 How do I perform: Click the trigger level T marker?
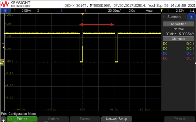3,46
